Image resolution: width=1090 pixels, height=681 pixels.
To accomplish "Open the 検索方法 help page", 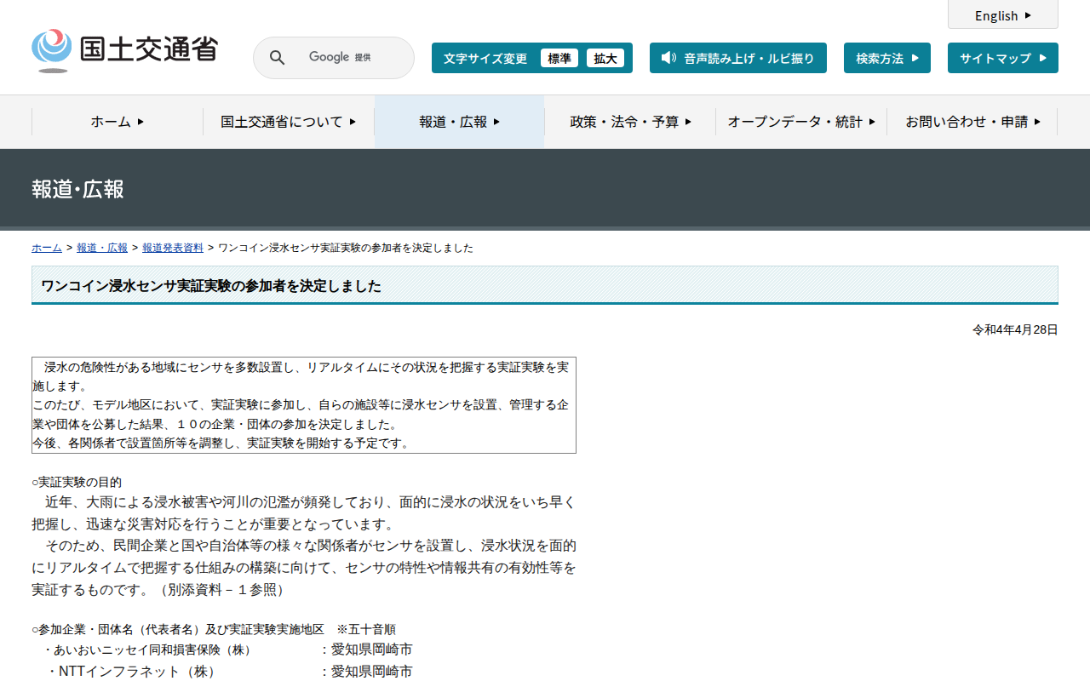I will [x=887, y=58].
